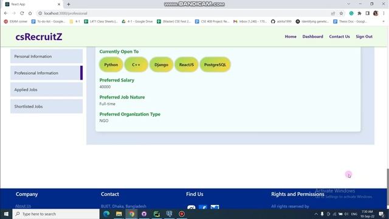The width and height of the screenshot is (389, 219).
Task: Click the csRecruitZ logo
Action: 39,36
